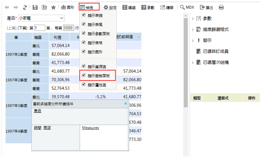Click the back arrow icon in toolbar

[x=7, y=7]
